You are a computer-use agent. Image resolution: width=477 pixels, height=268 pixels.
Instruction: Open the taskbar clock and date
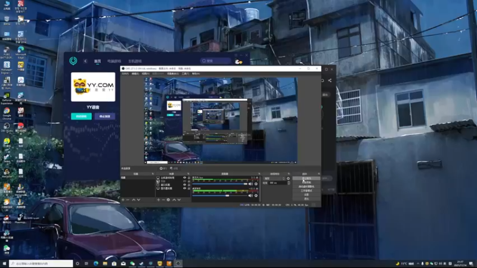(460, 263)
